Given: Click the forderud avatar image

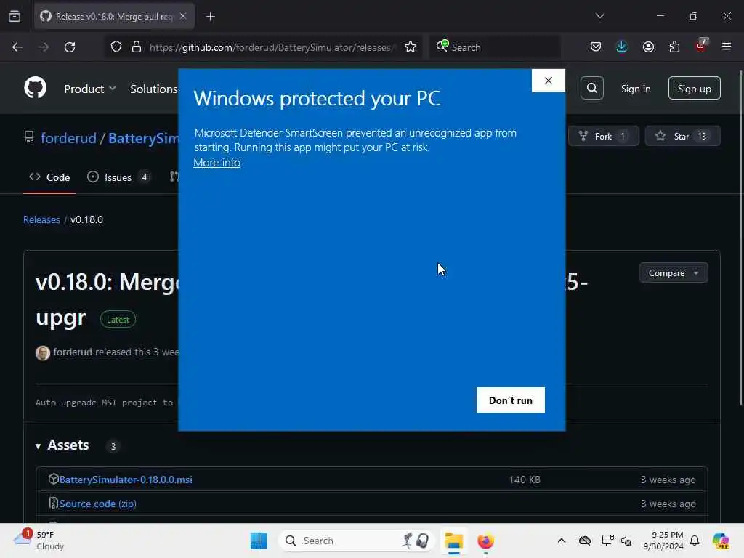Looking at the screenshot, I should pos(43,353).
